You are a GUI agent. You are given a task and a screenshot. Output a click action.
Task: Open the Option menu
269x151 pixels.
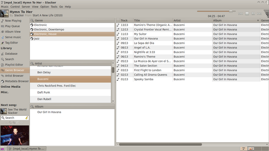[45, 7]
